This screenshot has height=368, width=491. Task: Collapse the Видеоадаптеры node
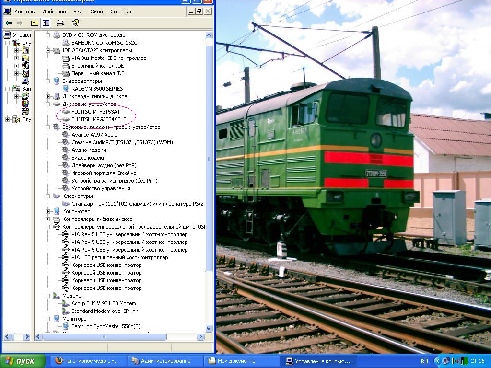pyautogui.click(x=47, y=81)
